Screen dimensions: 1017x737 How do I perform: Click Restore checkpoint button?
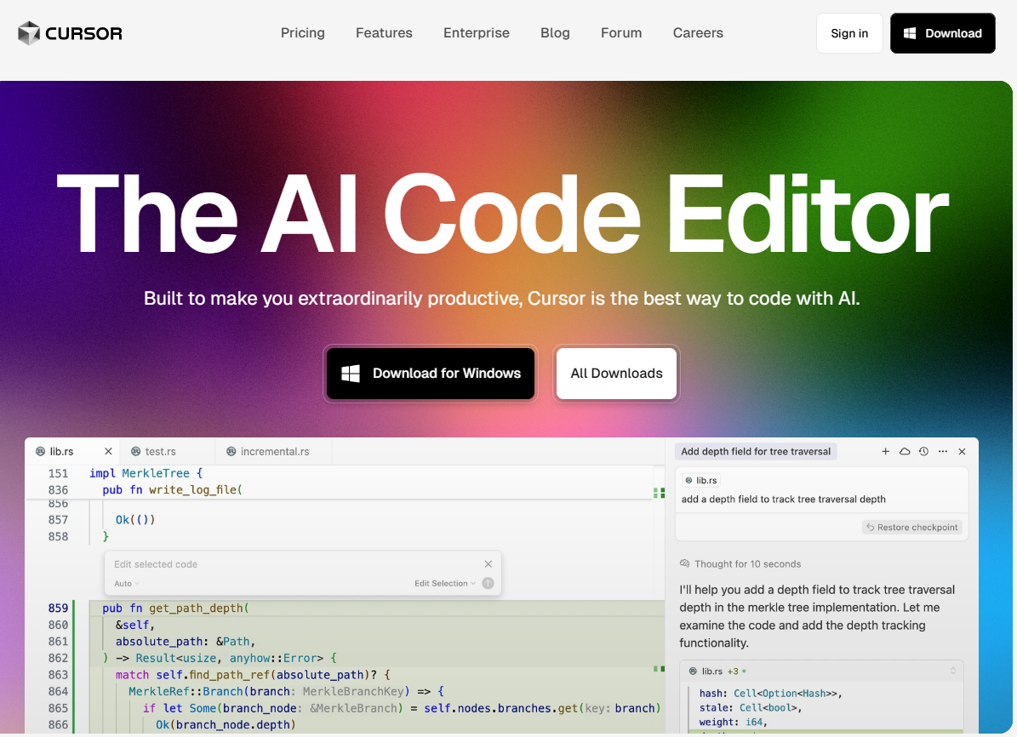(912, 528)
